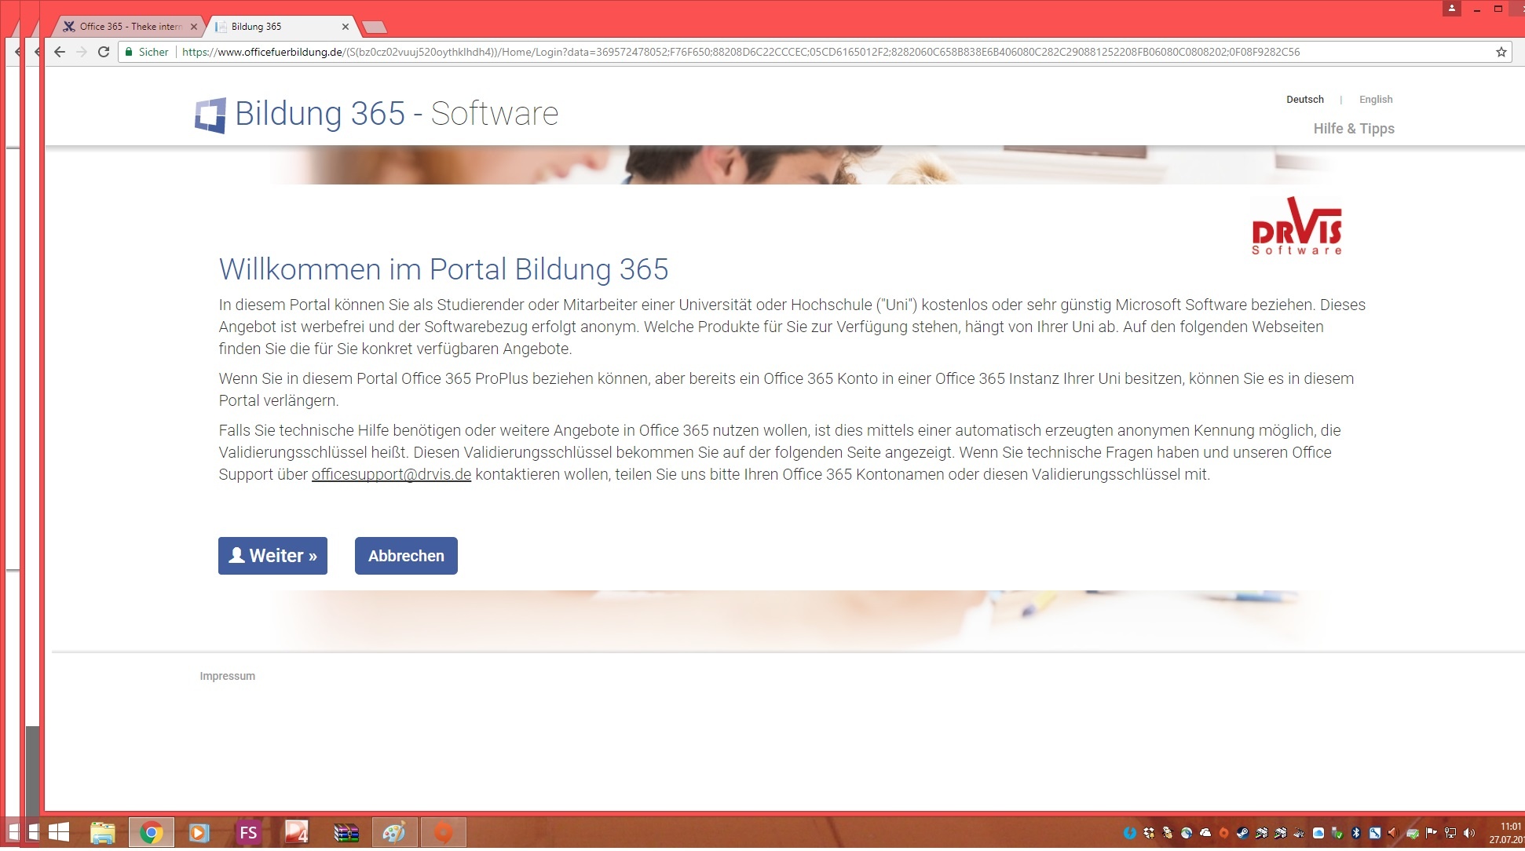Bookmark this page with the star icon
The height and width of the screenshot is (851, 1525).
[x=1501, y=52]
